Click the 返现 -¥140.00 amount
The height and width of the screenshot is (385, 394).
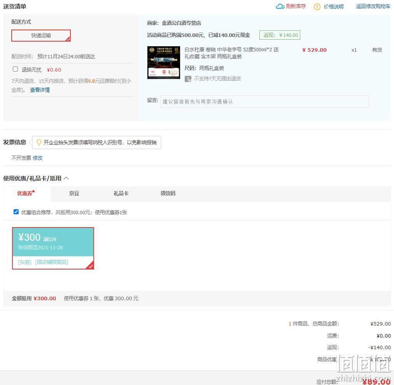[380, 347]
